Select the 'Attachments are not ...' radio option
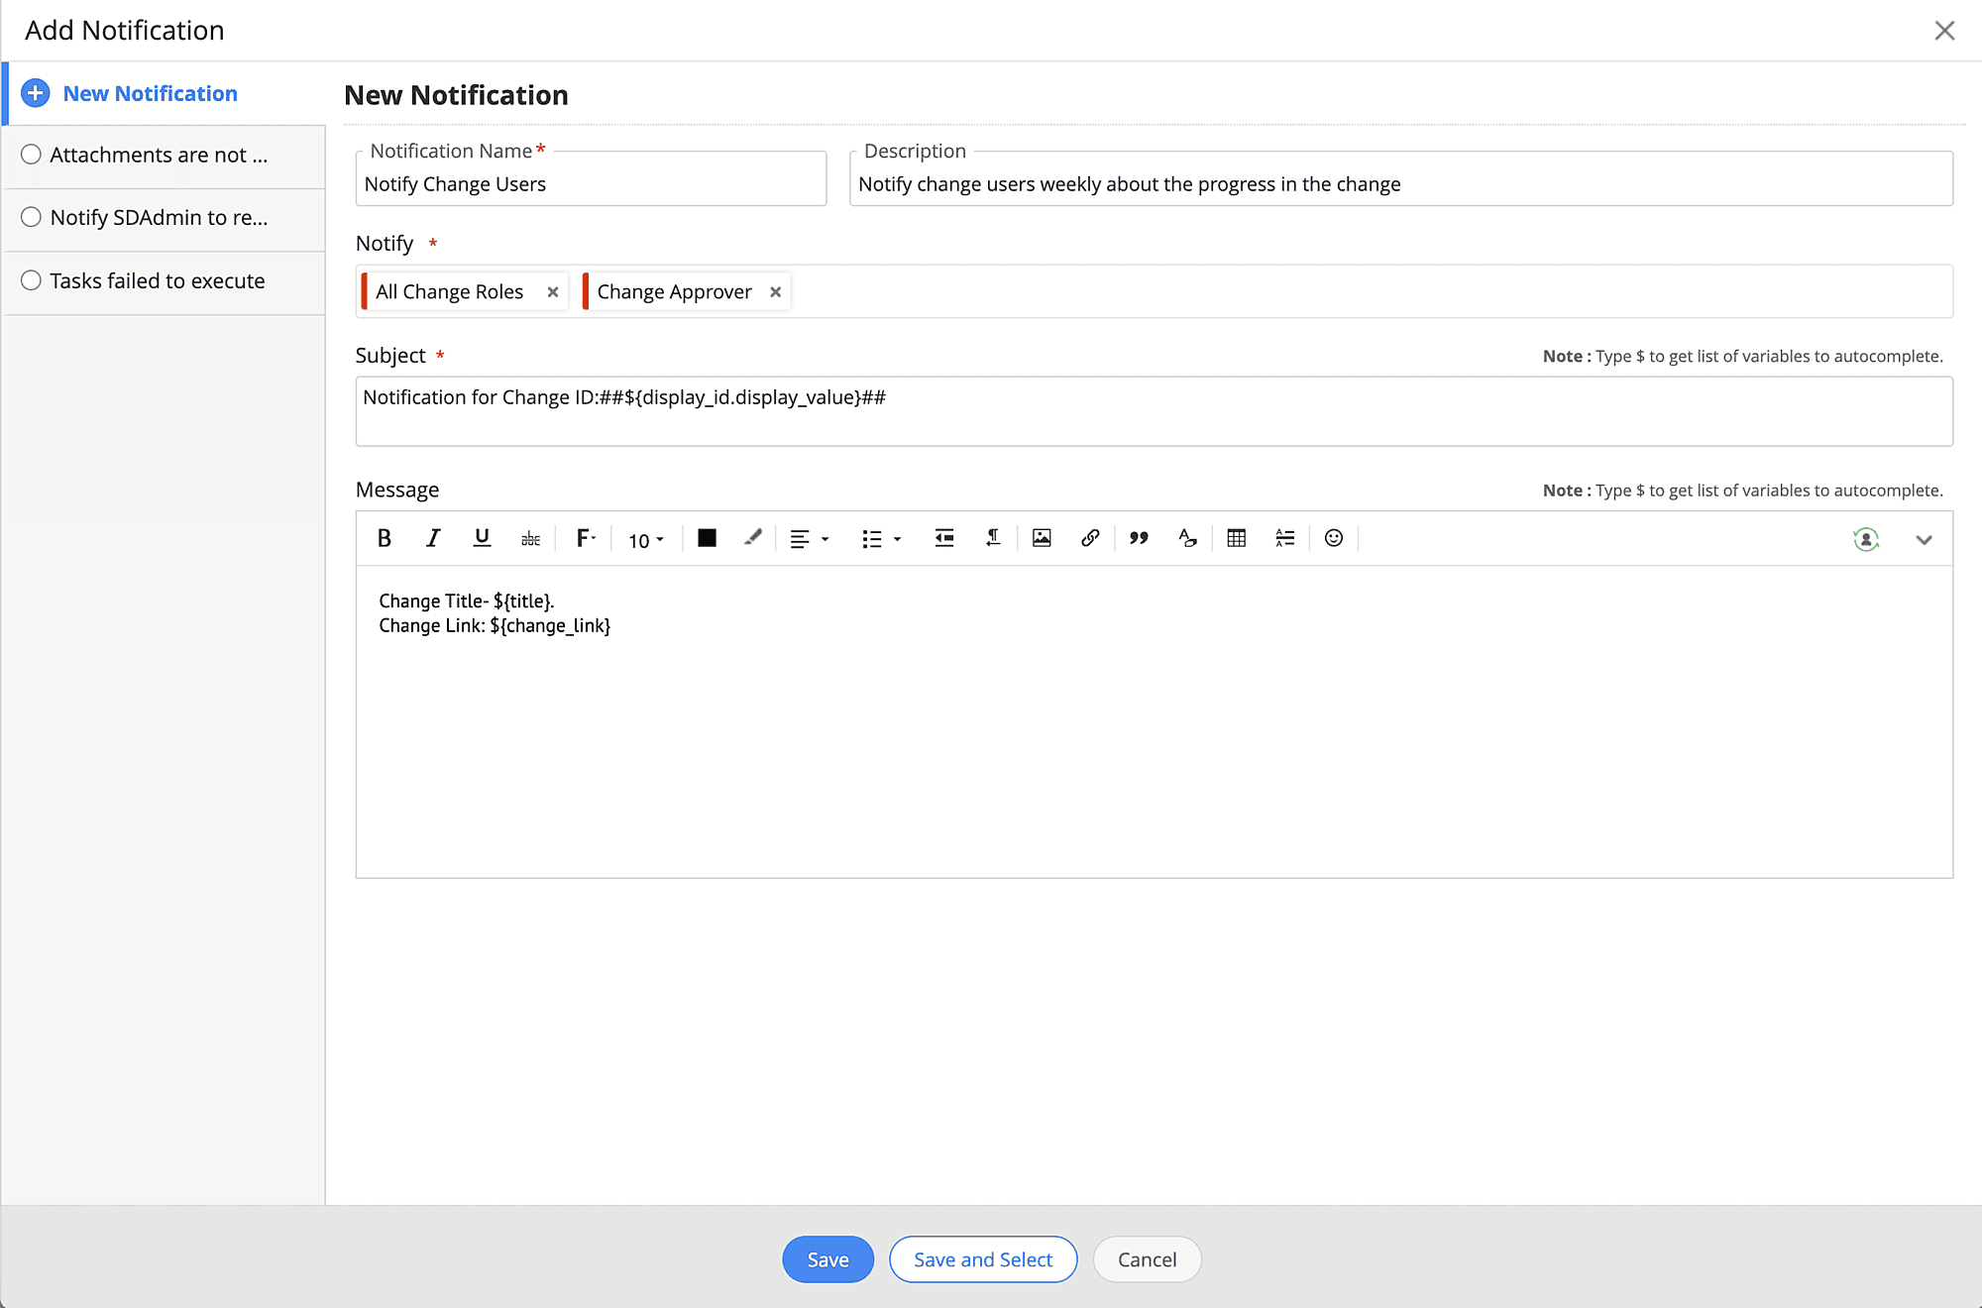The image size is (1982, 1308). (32, 155)
